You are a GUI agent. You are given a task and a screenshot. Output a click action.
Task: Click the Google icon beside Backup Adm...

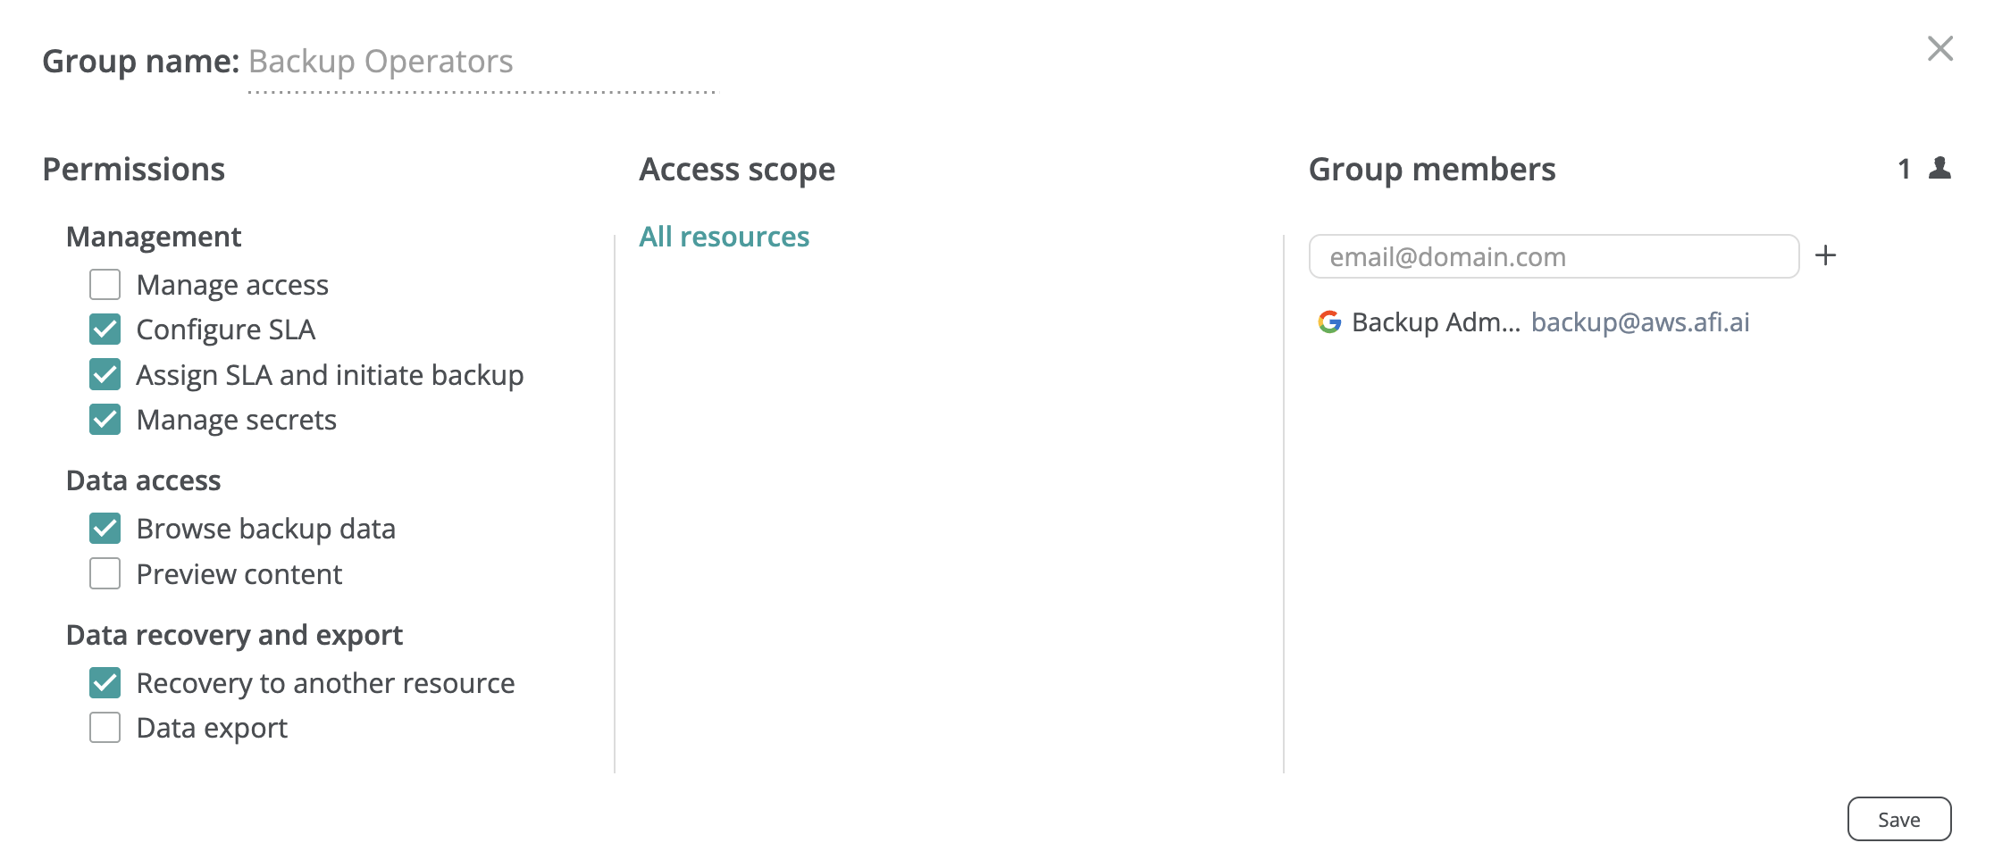1329,322
